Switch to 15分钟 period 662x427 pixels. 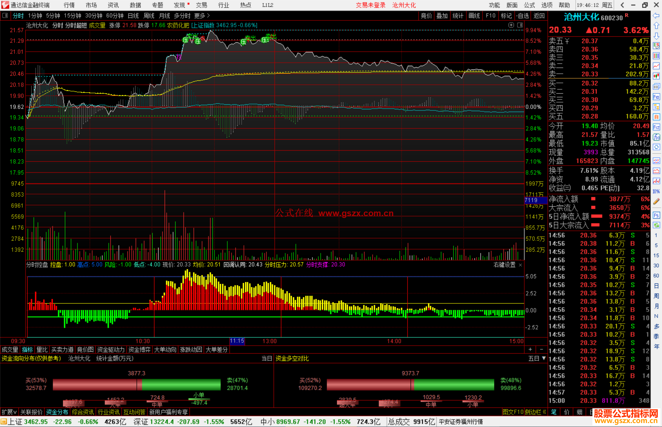coord(72,16)
